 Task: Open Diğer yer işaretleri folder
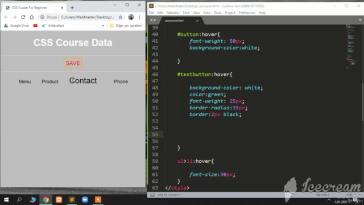tap(126, 26)
